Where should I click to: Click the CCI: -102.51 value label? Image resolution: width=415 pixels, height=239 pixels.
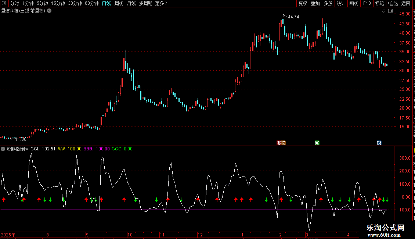[x=43, y=149]
